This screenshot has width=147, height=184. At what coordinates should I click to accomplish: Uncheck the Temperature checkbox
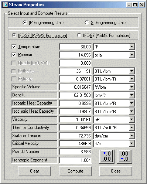[14, 47]
